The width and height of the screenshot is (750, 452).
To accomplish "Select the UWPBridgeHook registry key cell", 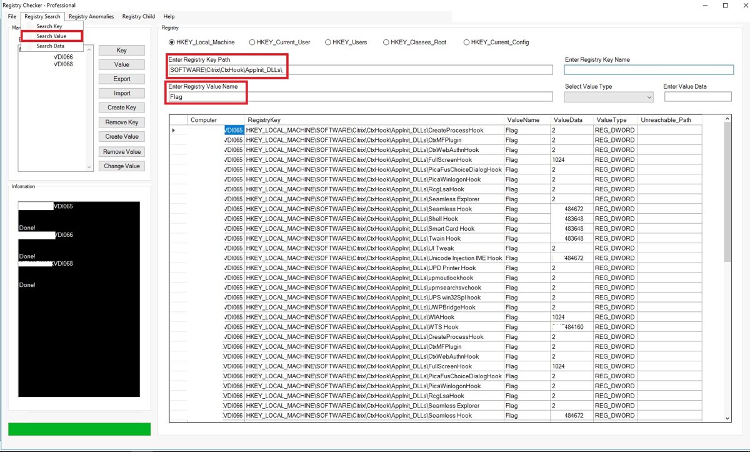I will (x=374, y=308).
